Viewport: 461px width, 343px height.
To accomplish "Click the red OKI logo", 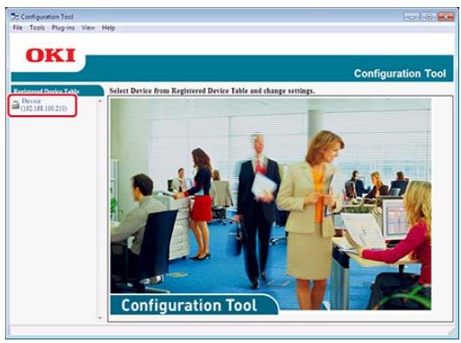I will (x=51, y=55).
